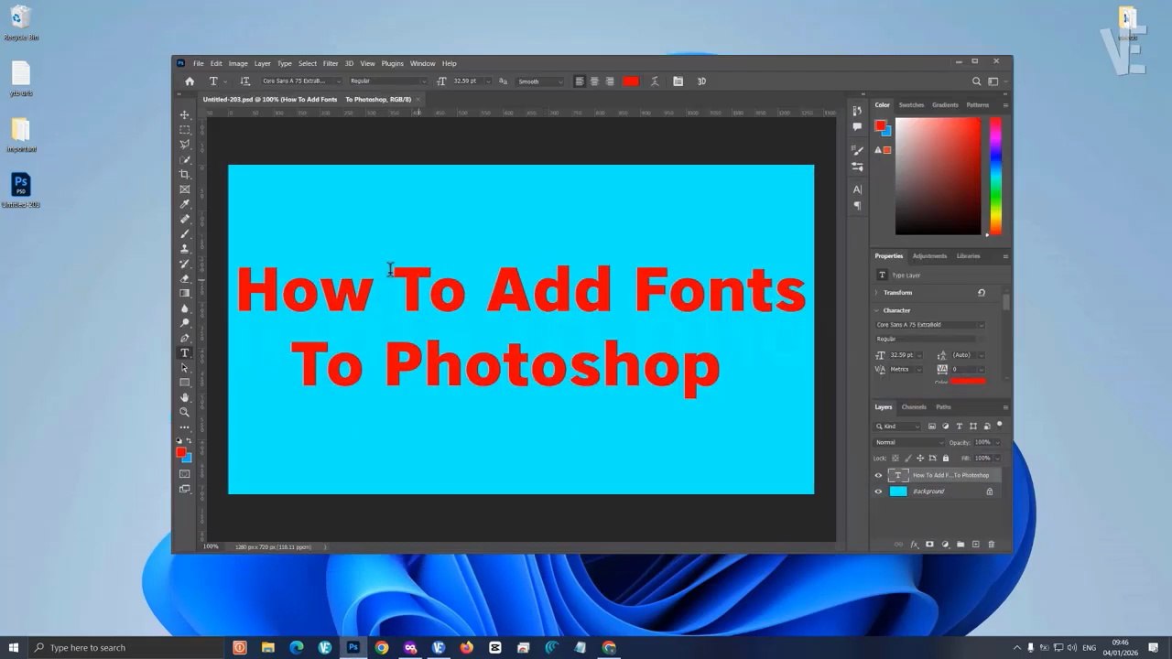1172x659 pixels.
Task: Left align text in options bar
Action: pyautogui.click(x=580, y=81)
